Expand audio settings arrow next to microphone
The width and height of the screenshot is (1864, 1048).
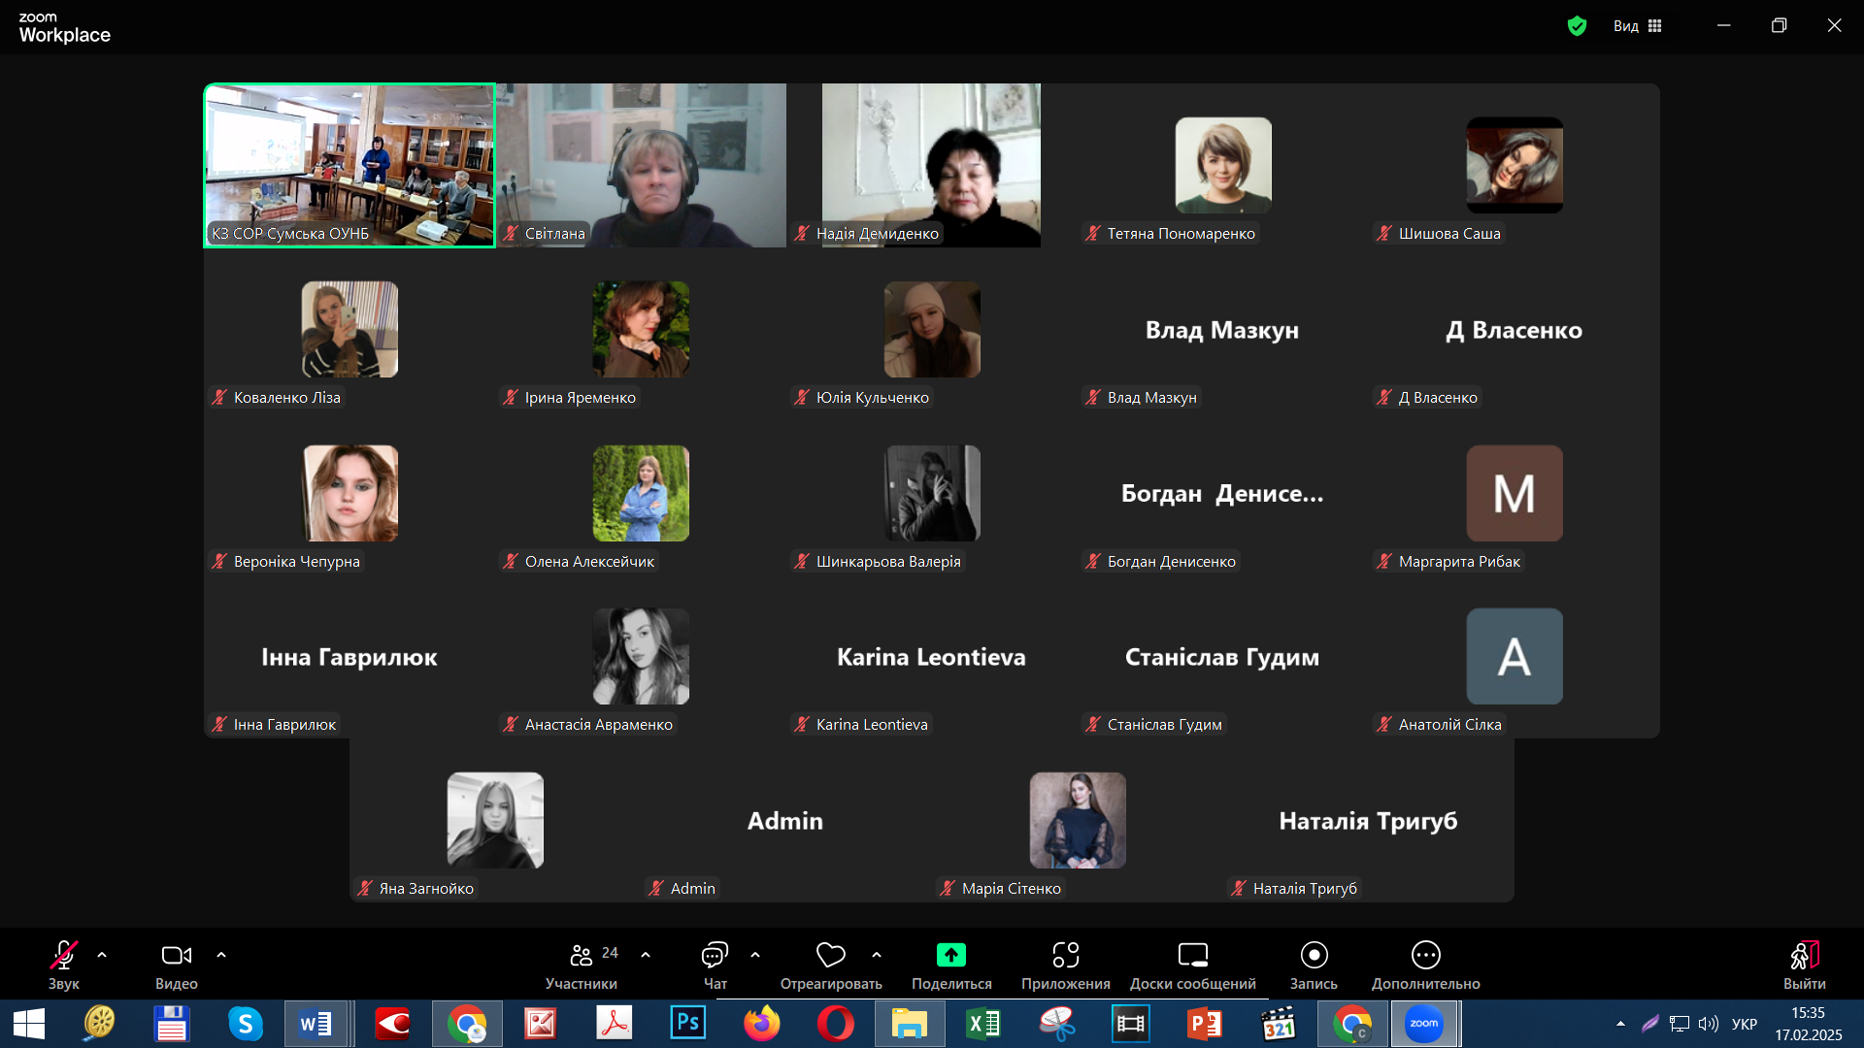pos(102,955)
